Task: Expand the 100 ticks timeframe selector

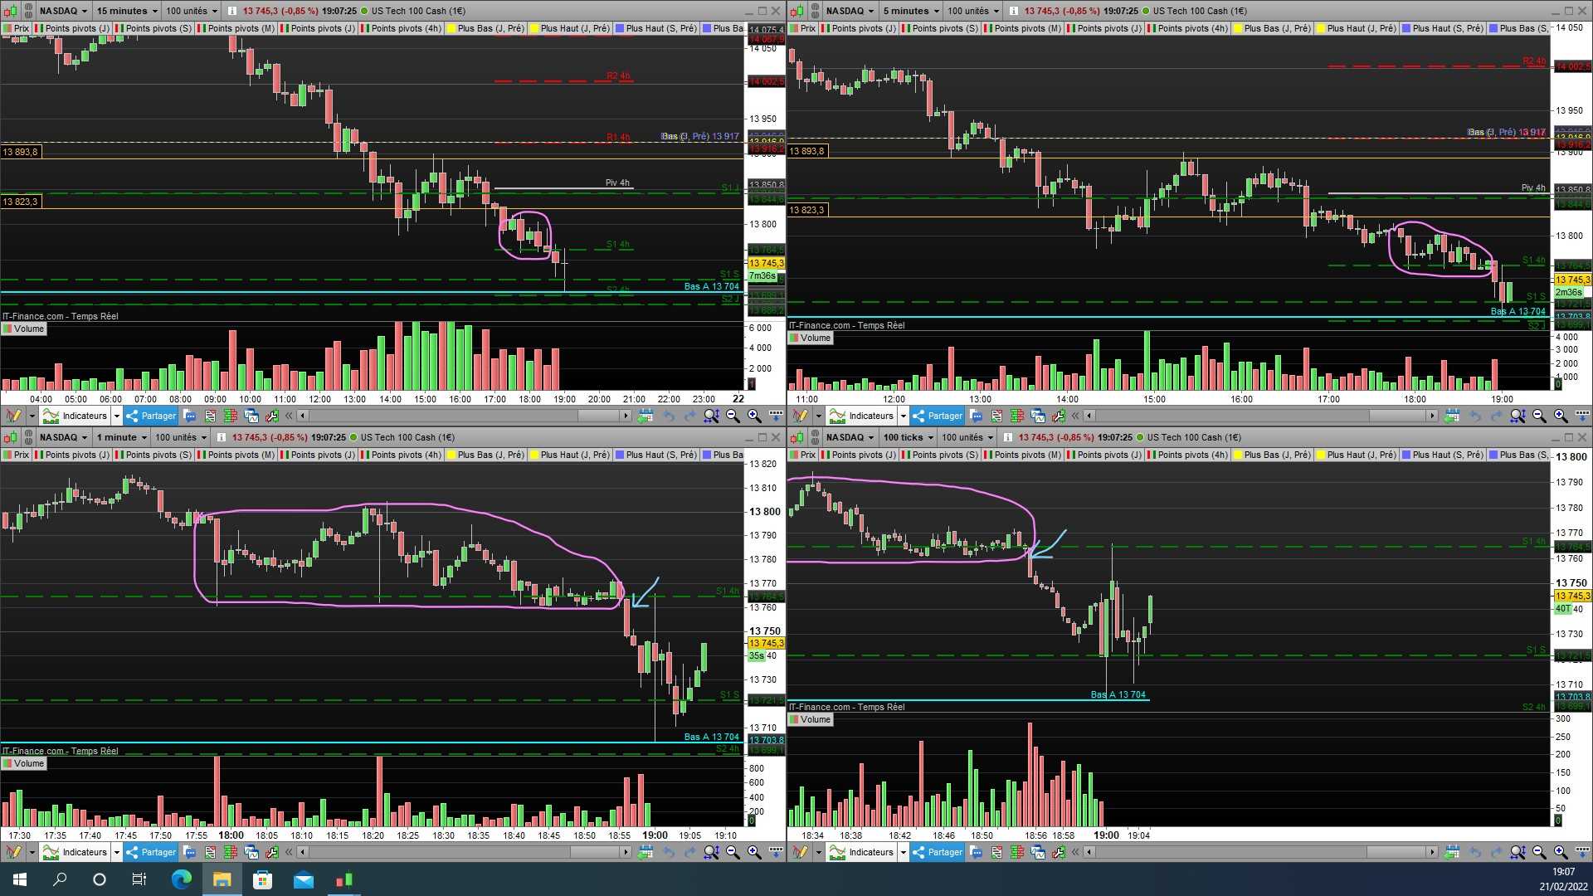Action: point(908,437)
